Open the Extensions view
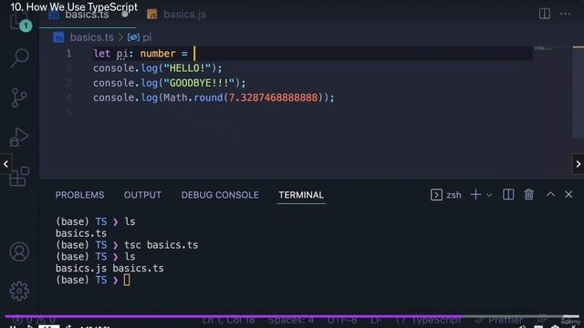584x328 pixels. [19, 176]
